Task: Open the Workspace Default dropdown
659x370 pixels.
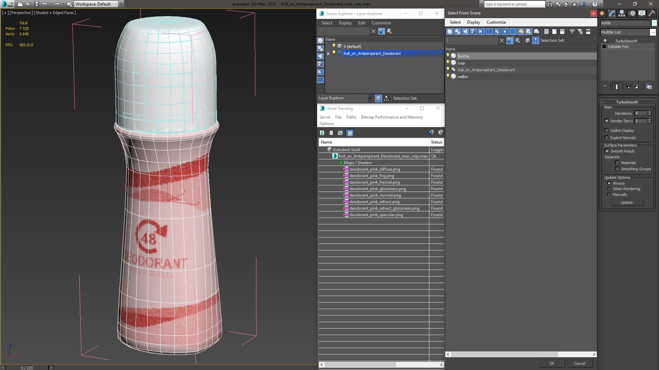Action: click(116, 4)
